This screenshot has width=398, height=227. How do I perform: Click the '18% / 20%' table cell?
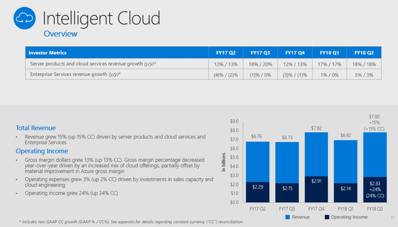point(261,64)
